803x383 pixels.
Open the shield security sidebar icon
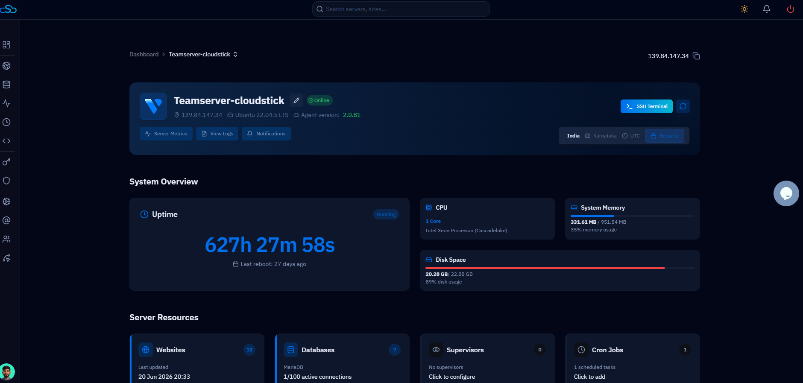tap(6, 181)
